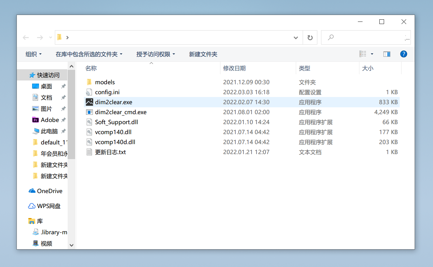Click the dim2clear.exe application icon

(89, 102)
